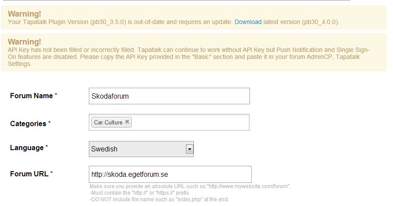
Task: Click the 'Must contain the http://' hint line
Action: [140, 193]
